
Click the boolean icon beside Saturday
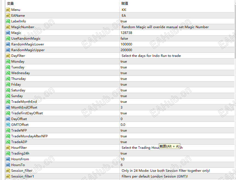[x=8, y=90]
